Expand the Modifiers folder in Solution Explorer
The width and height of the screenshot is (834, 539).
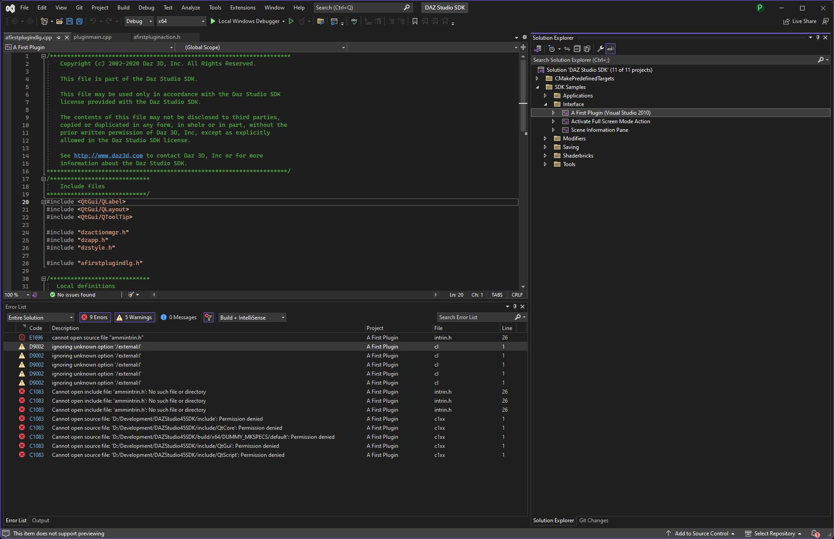545,139
